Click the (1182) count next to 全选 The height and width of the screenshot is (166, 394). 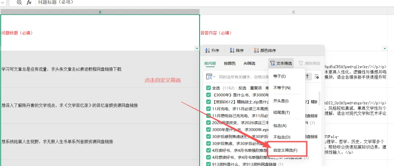coord(229,88)
